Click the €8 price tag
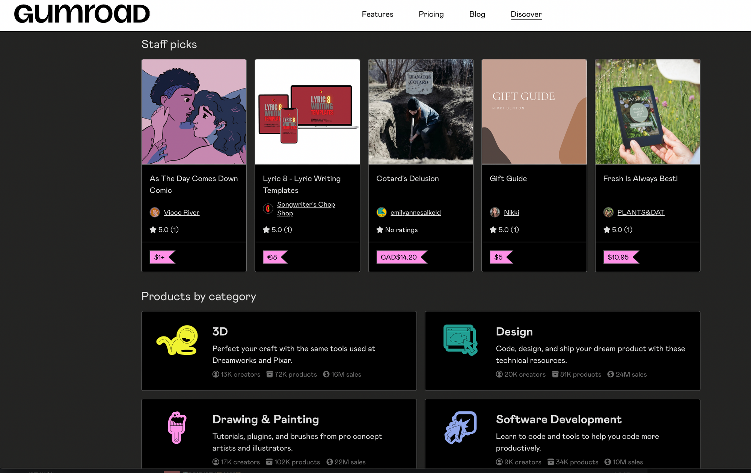Screen dimensions: 751x473 [275, 257]
